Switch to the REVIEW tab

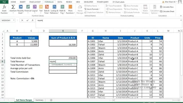click(x=69, y=2)
